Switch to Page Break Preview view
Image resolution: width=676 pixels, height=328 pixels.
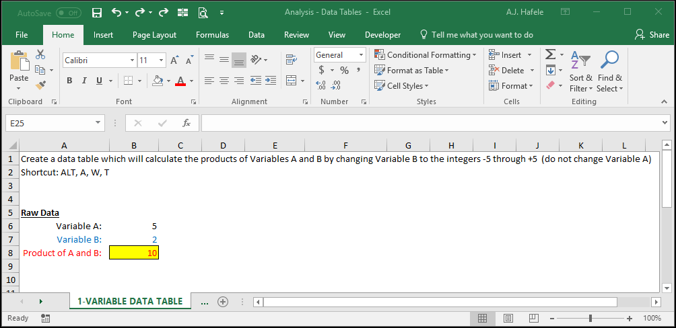point(534,318)
